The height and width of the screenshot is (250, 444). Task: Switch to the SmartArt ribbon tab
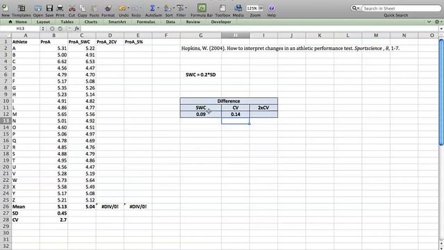coord(117,22)
